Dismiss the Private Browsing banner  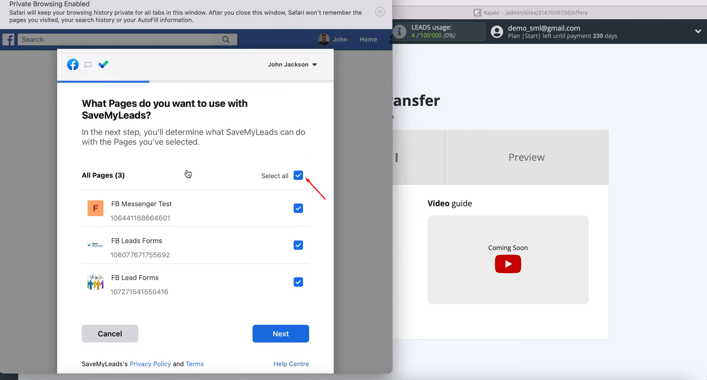click(x=380, y=12)
